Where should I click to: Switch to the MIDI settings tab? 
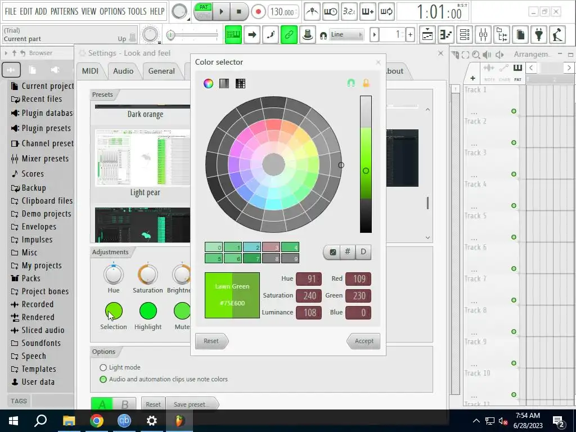point(90,71)
